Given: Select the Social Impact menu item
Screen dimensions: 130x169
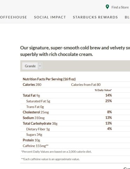Looking at the screenshot, I should (50, 17).
